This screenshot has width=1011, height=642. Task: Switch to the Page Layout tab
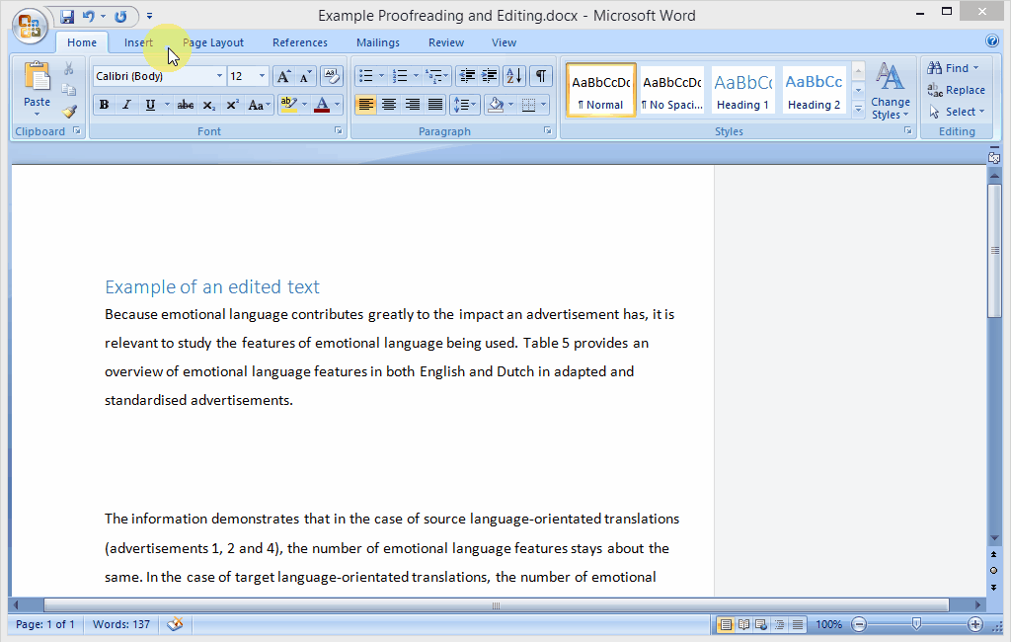click(213, 42)
